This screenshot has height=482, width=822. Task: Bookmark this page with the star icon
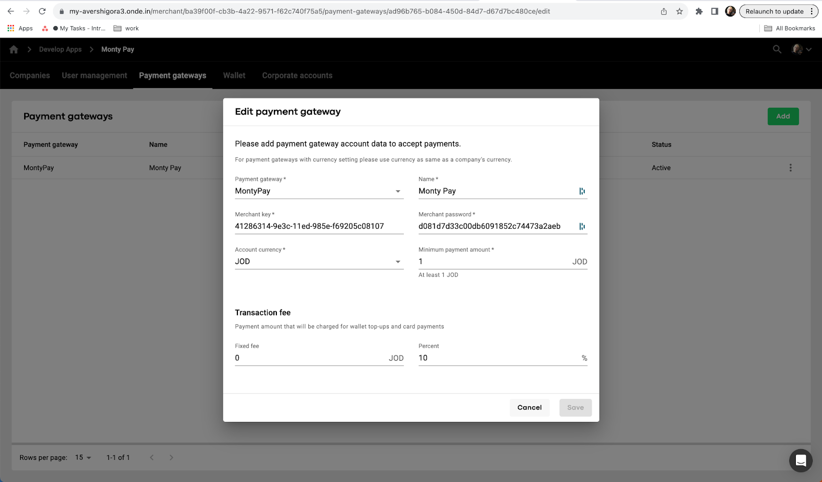click(x=679, y=11)
